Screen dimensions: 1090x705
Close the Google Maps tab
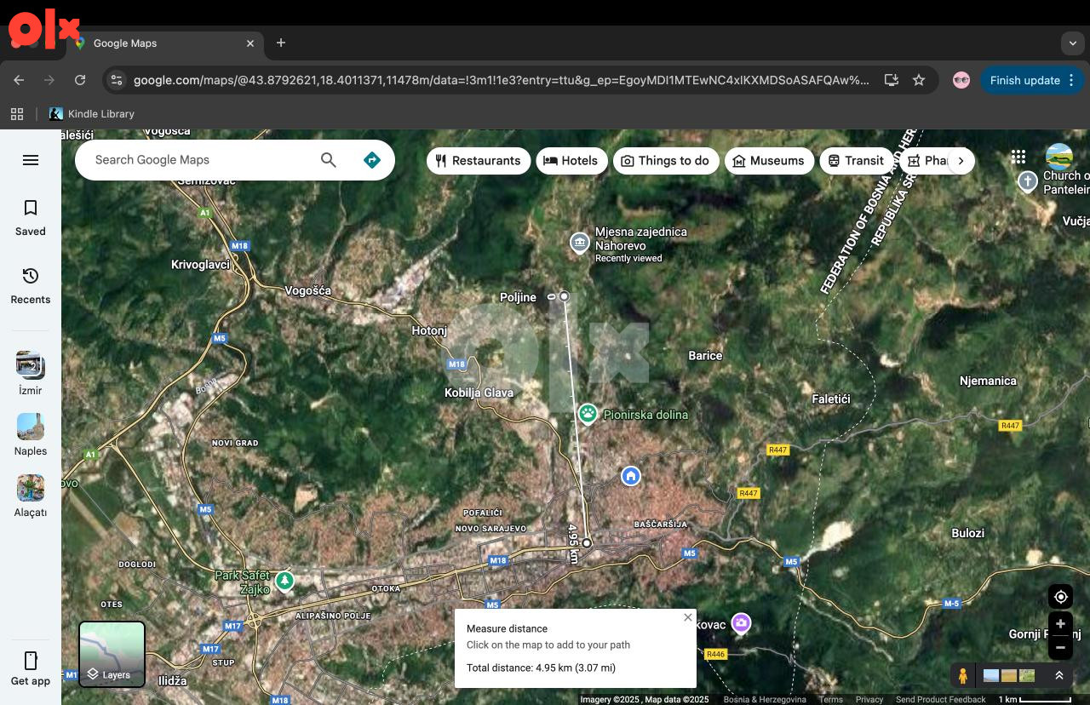tap(250, 43)
